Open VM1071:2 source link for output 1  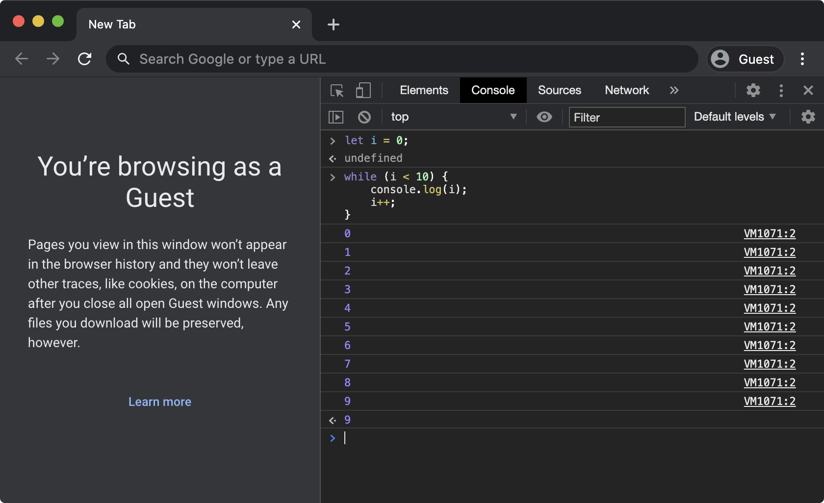pos(770,252)
